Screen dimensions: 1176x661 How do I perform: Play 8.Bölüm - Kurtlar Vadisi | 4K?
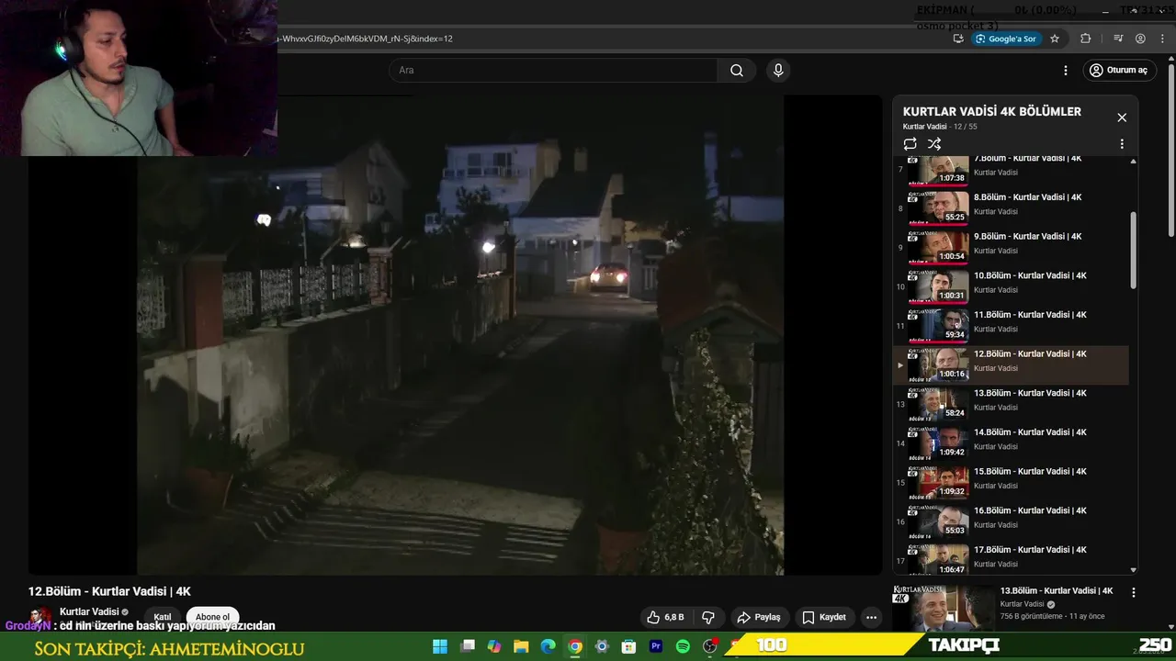(x=1027, y=197)
